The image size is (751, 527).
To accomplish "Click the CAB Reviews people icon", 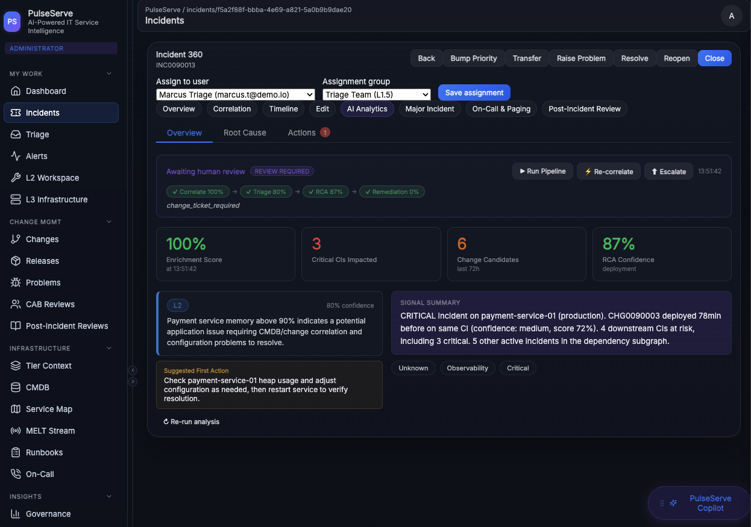I will (x=16, y=304).
